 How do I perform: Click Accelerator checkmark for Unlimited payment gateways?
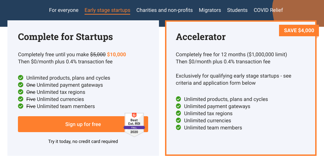[179, 106]
